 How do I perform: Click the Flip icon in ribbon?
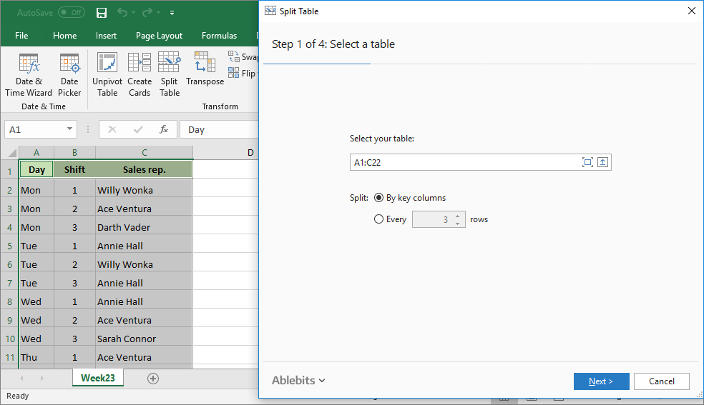pyautogui.click(x=234, y=73)
